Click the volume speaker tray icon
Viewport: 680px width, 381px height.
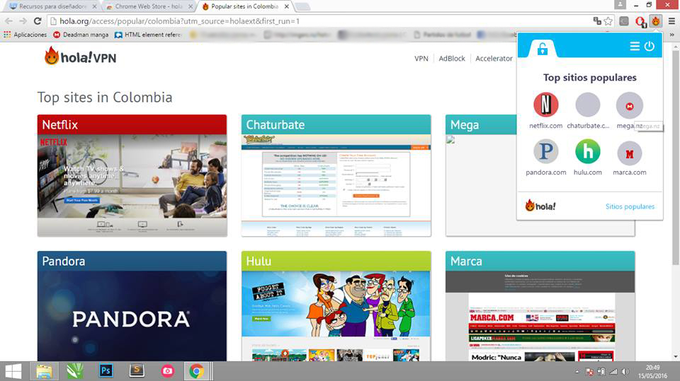click(625, 372)
